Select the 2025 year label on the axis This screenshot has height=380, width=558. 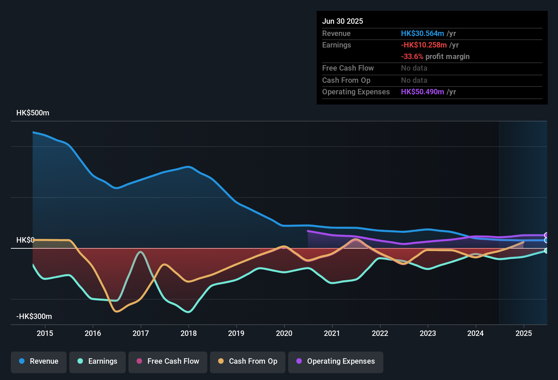(523, 333)
